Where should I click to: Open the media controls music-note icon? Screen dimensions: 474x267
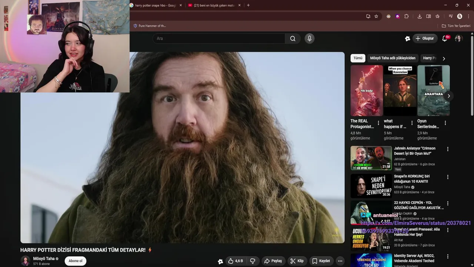[x=451, y=16]
